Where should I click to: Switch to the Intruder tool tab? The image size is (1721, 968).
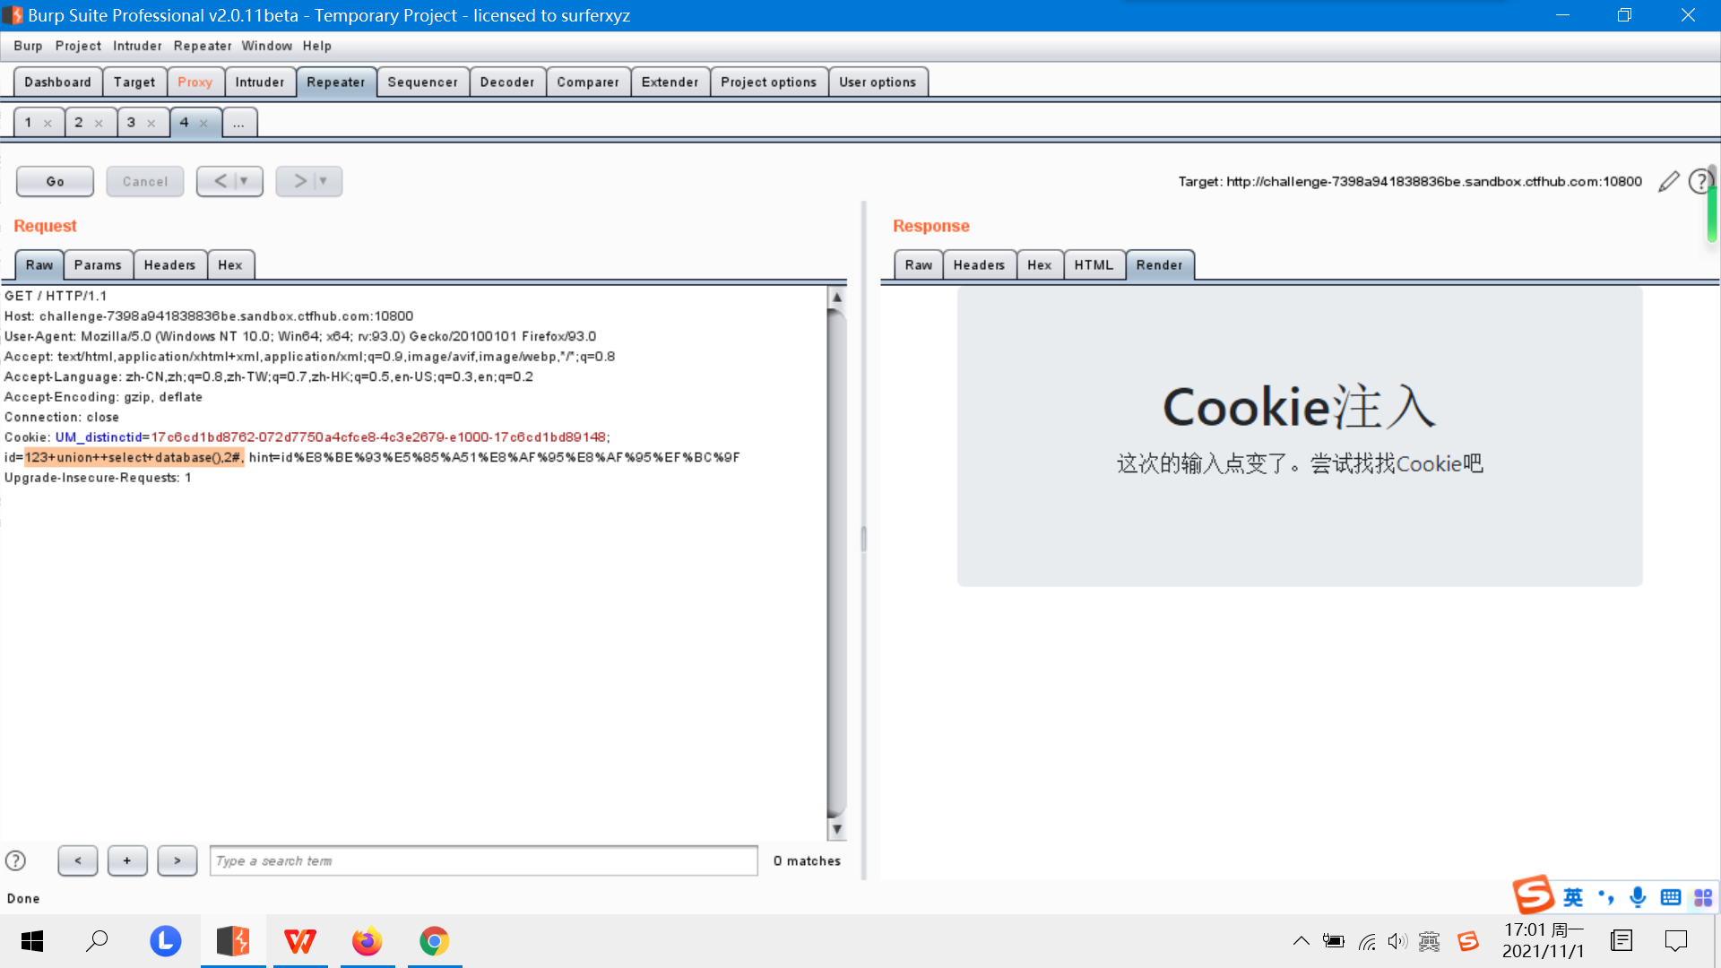pyautogui.click(x=259, y=82)
